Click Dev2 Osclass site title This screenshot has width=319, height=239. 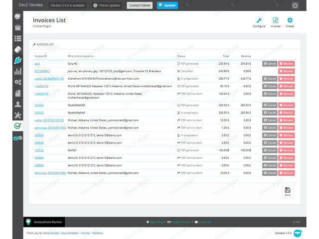31,5
